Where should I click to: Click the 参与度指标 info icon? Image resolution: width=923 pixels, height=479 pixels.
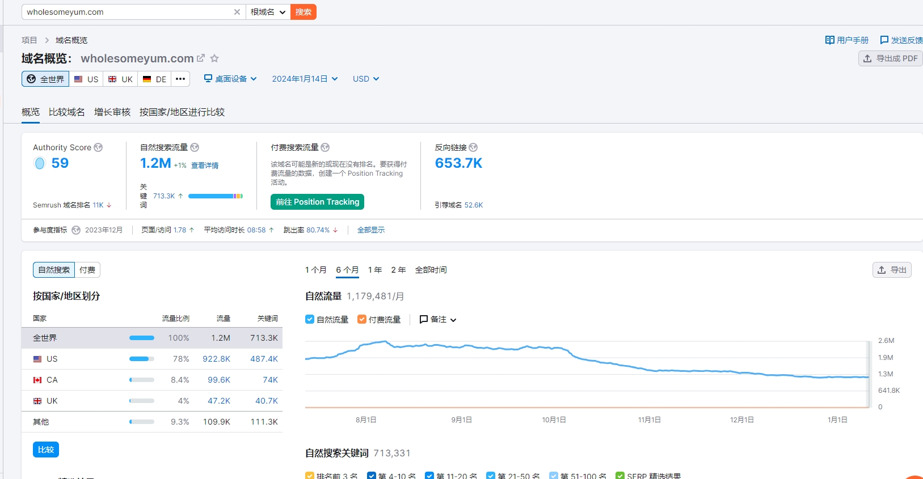coord(76,230)
